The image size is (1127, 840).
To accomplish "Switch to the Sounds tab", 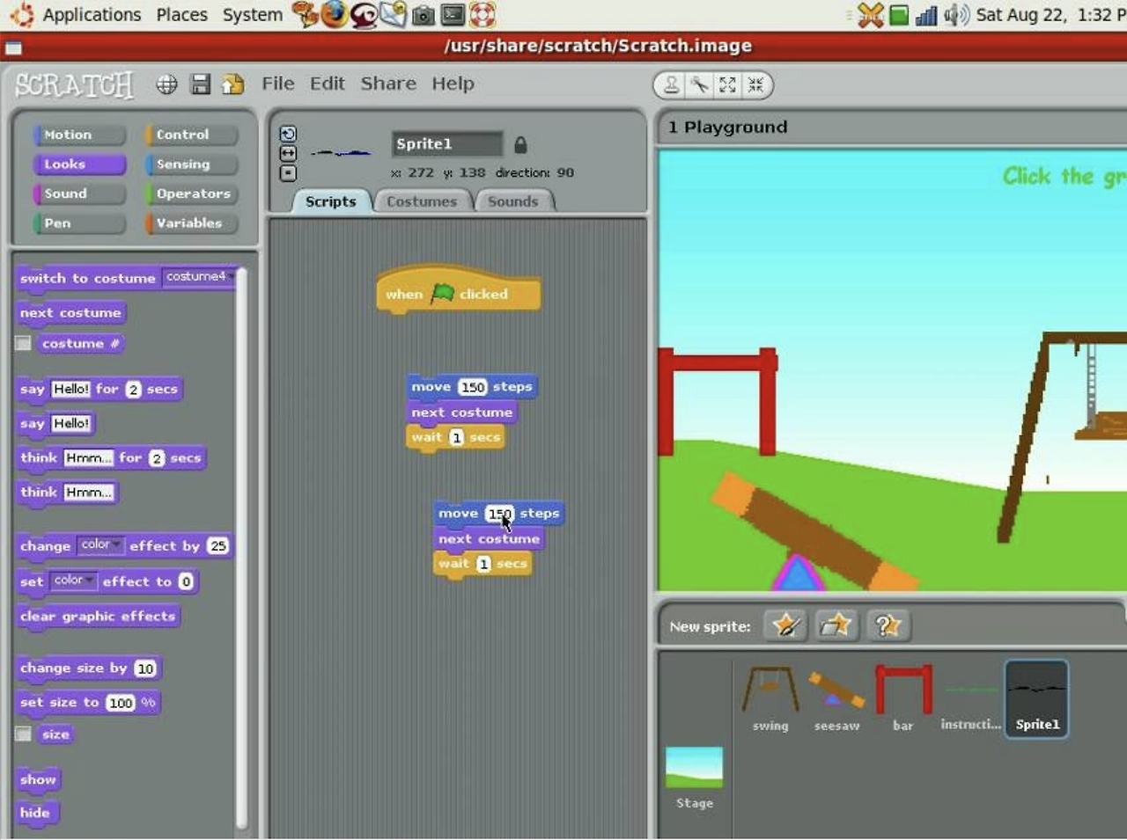I will coord(513,201).
